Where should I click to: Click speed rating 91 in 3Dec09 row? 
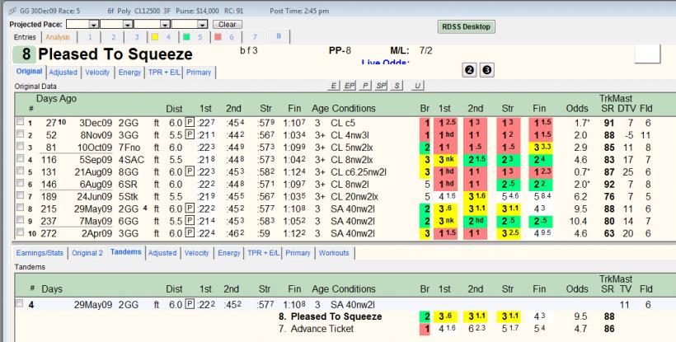(608, 123)
